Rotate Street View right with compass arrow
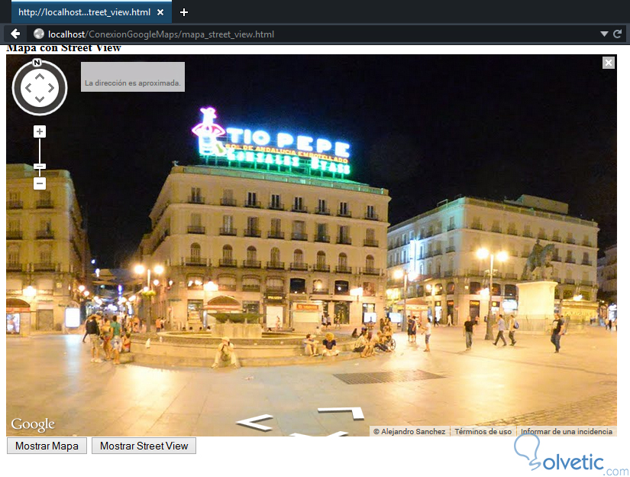Image resolution: width=630 pixels, height=477 pixels. pyautogui.click(x=51, y=88)
